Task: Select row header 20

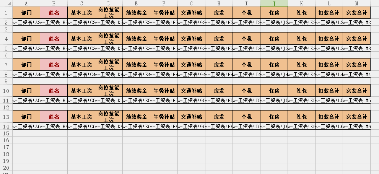Action: 6,168
